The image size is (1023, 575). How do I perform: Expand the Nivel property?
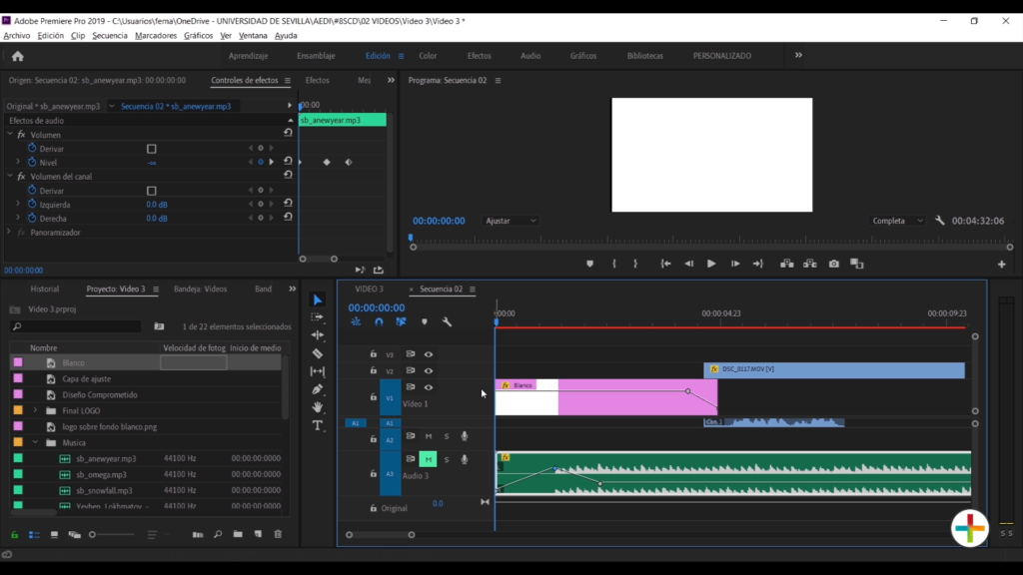[x=18, y=163]
